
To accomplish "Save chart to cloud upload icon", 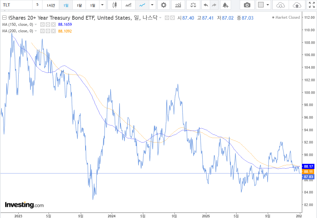I will tap(297, 5).
